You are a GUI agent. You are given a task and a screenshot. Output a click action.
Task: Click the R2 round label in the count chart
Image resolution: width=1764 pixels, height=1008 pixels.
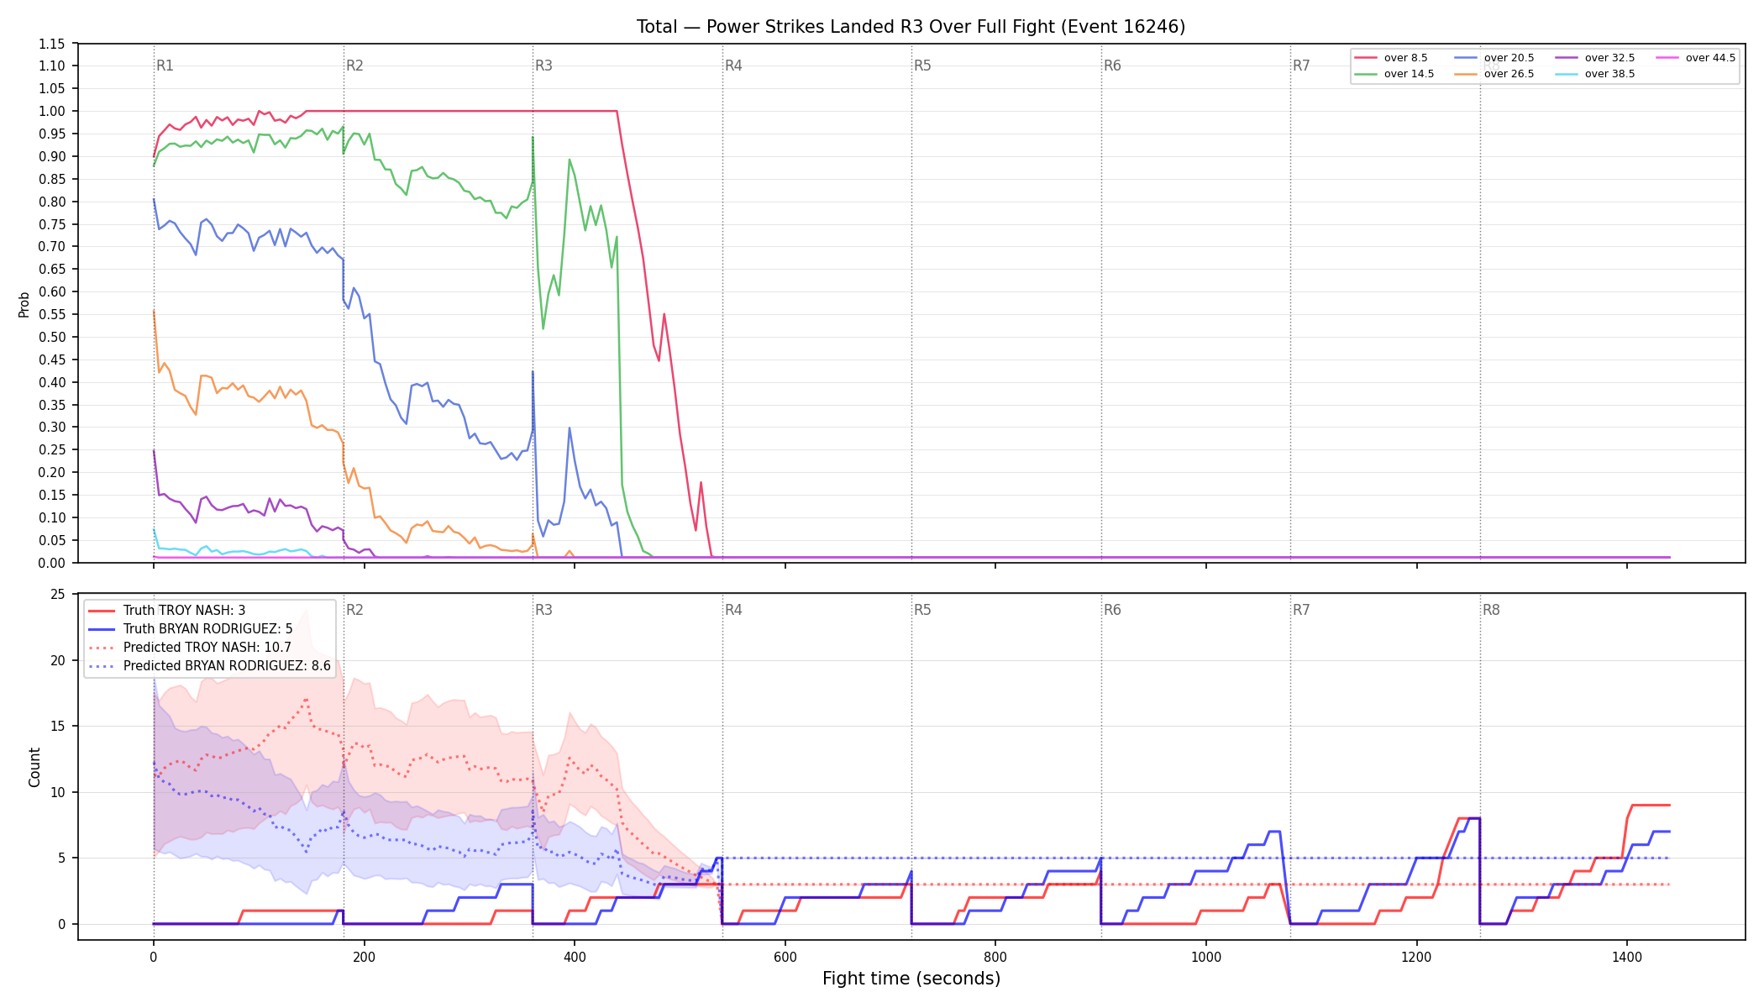354,610
